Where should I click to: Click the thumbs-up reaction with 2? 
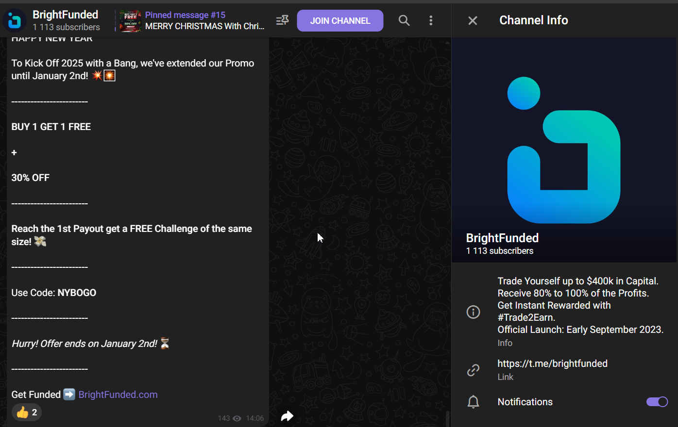pos(27,412)
